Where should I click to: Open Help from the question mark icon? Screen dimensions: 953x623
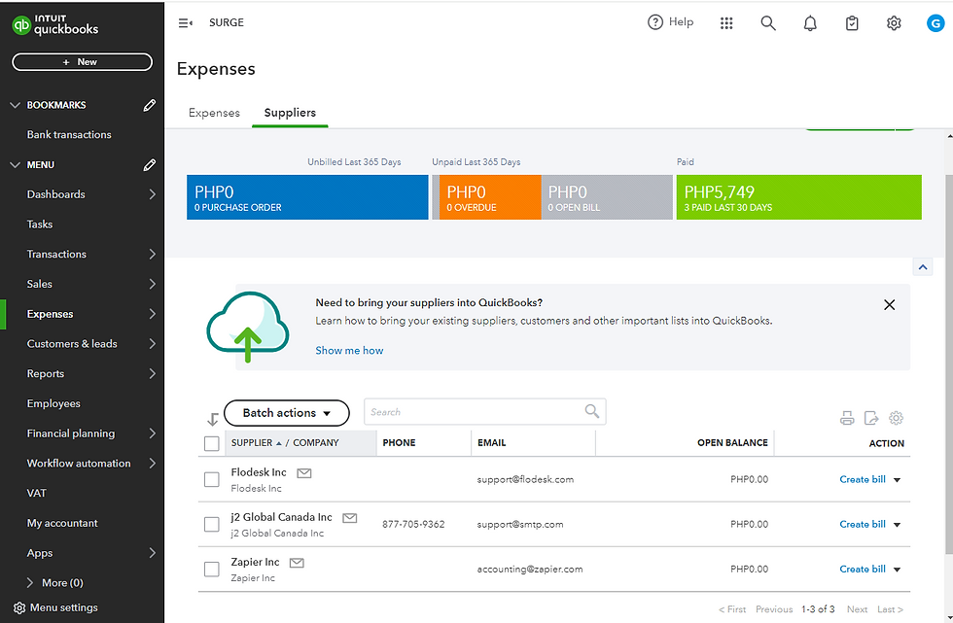(655, 22)
